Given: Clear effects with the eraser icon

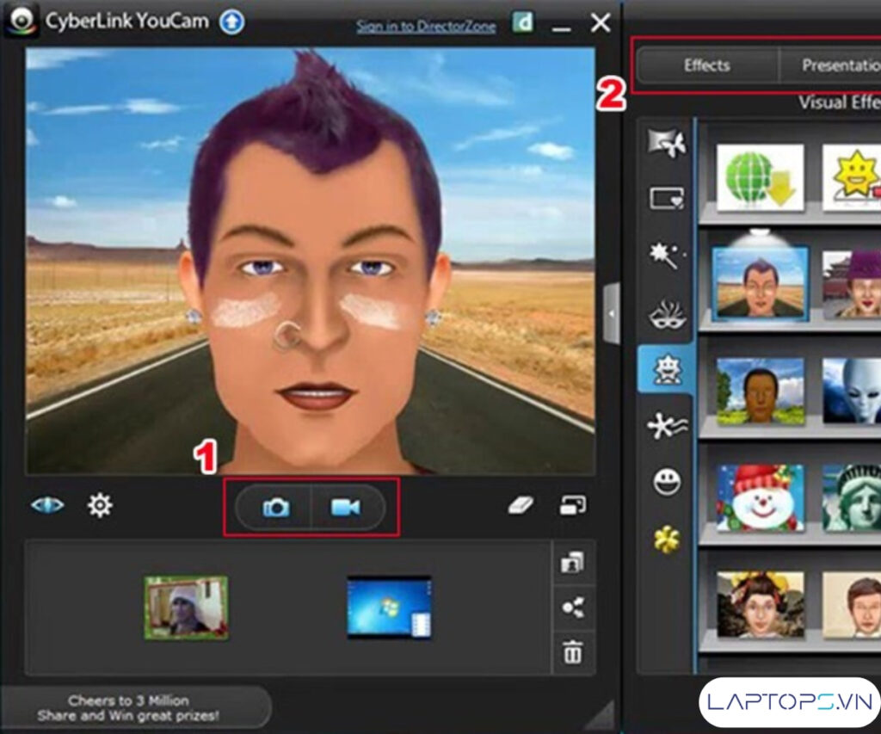Looking at the screenshot, I should pyautogui.click(x=521, y=505).
